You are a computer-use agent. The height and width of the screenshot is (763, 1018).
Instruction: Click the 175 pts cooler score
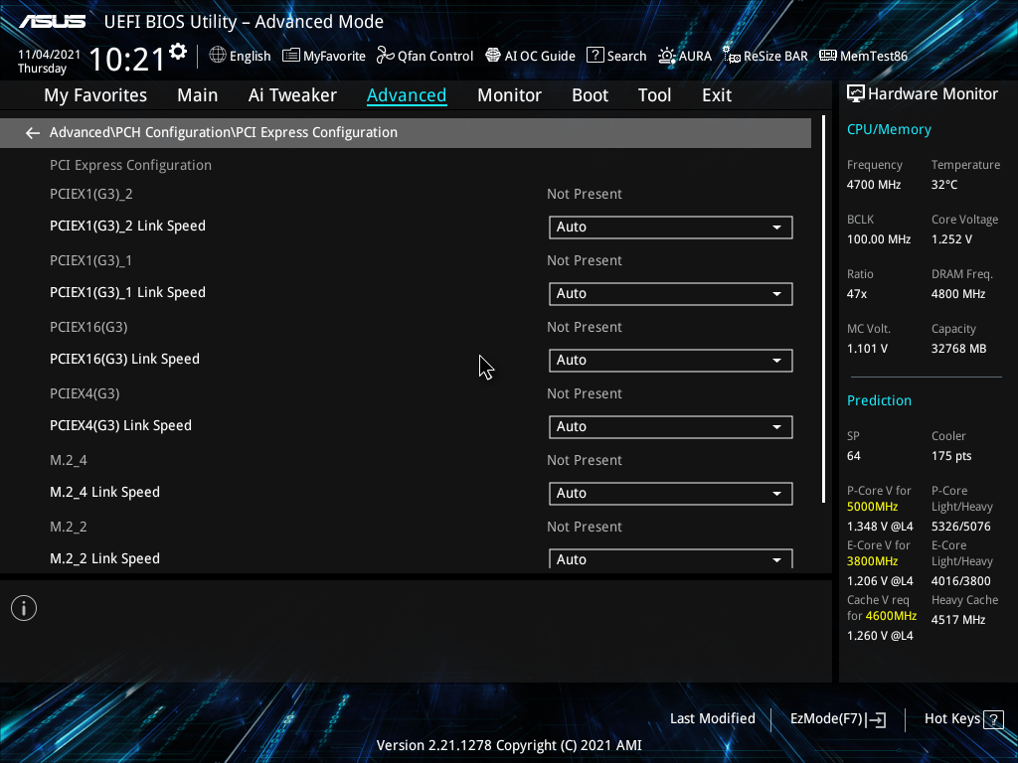tap(951, 456)
